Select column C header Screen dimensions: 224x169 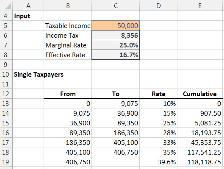(116, 6)
